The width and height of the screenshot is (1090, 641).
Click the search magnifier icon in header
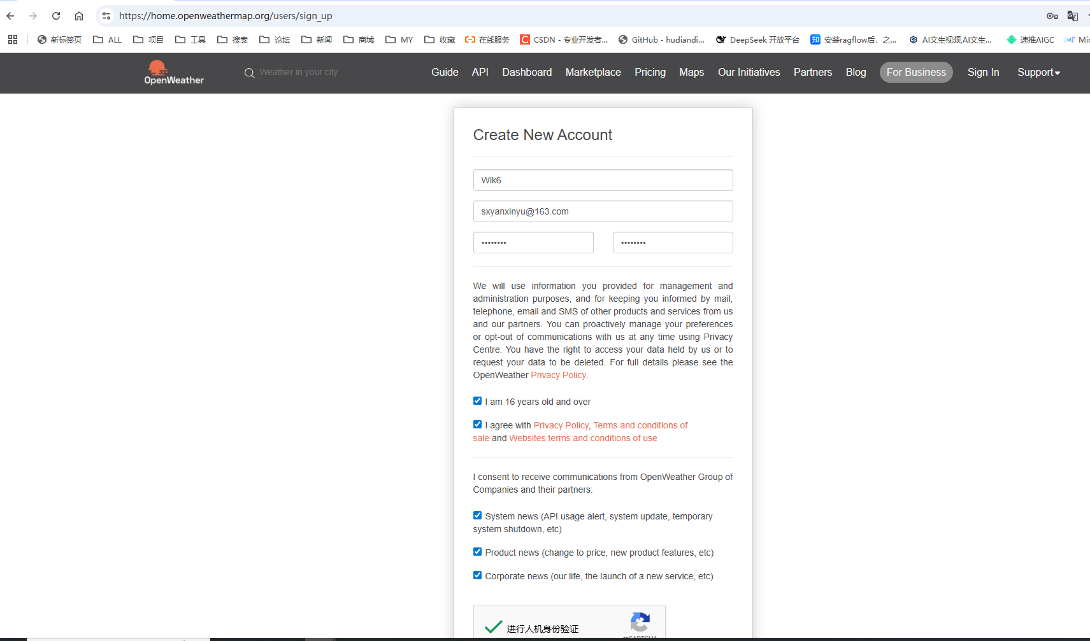click(249, 73)
